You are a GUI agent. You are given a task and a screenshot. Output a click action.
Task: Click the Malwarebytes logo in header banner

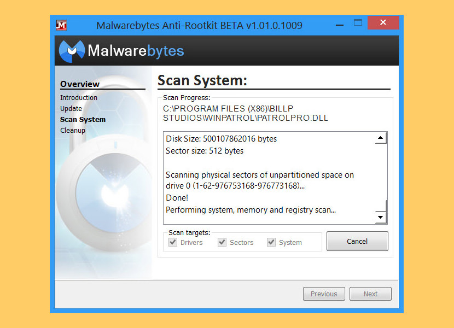121,51
